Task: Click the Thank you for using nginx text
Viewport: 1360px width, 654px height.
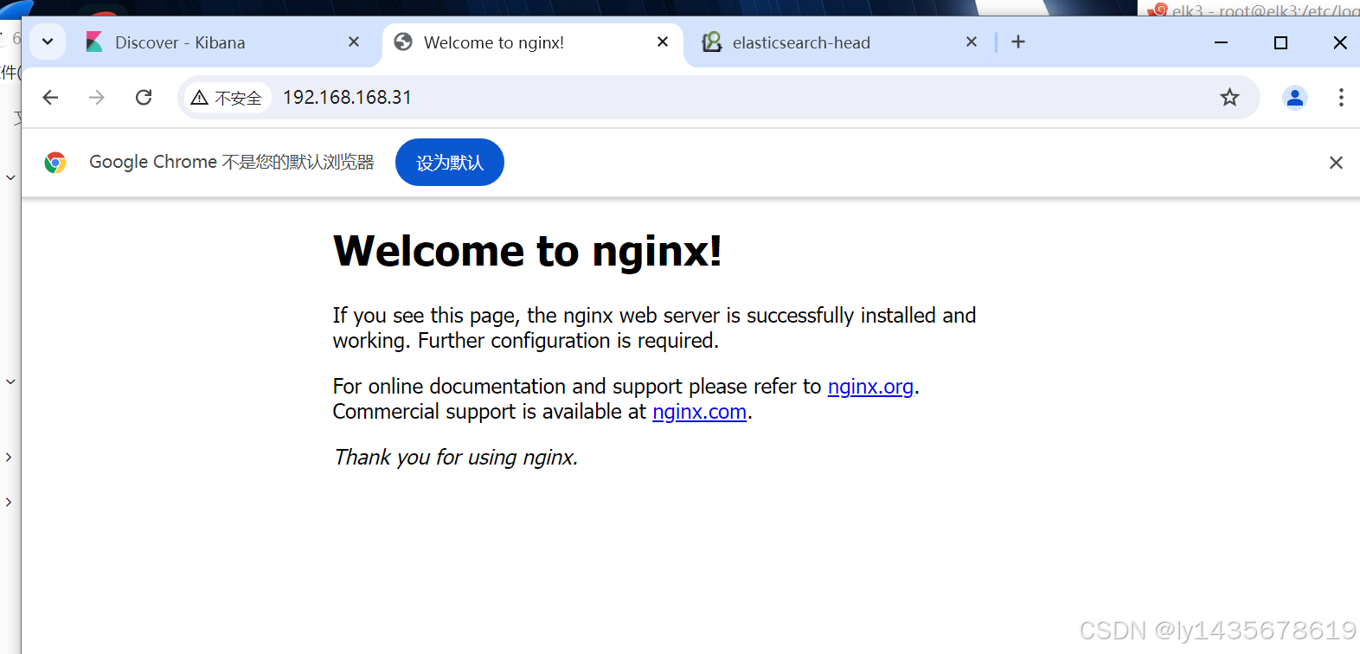Action: click(456, 458)
